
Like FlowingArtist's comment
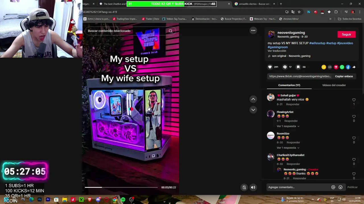pos(354,116)
